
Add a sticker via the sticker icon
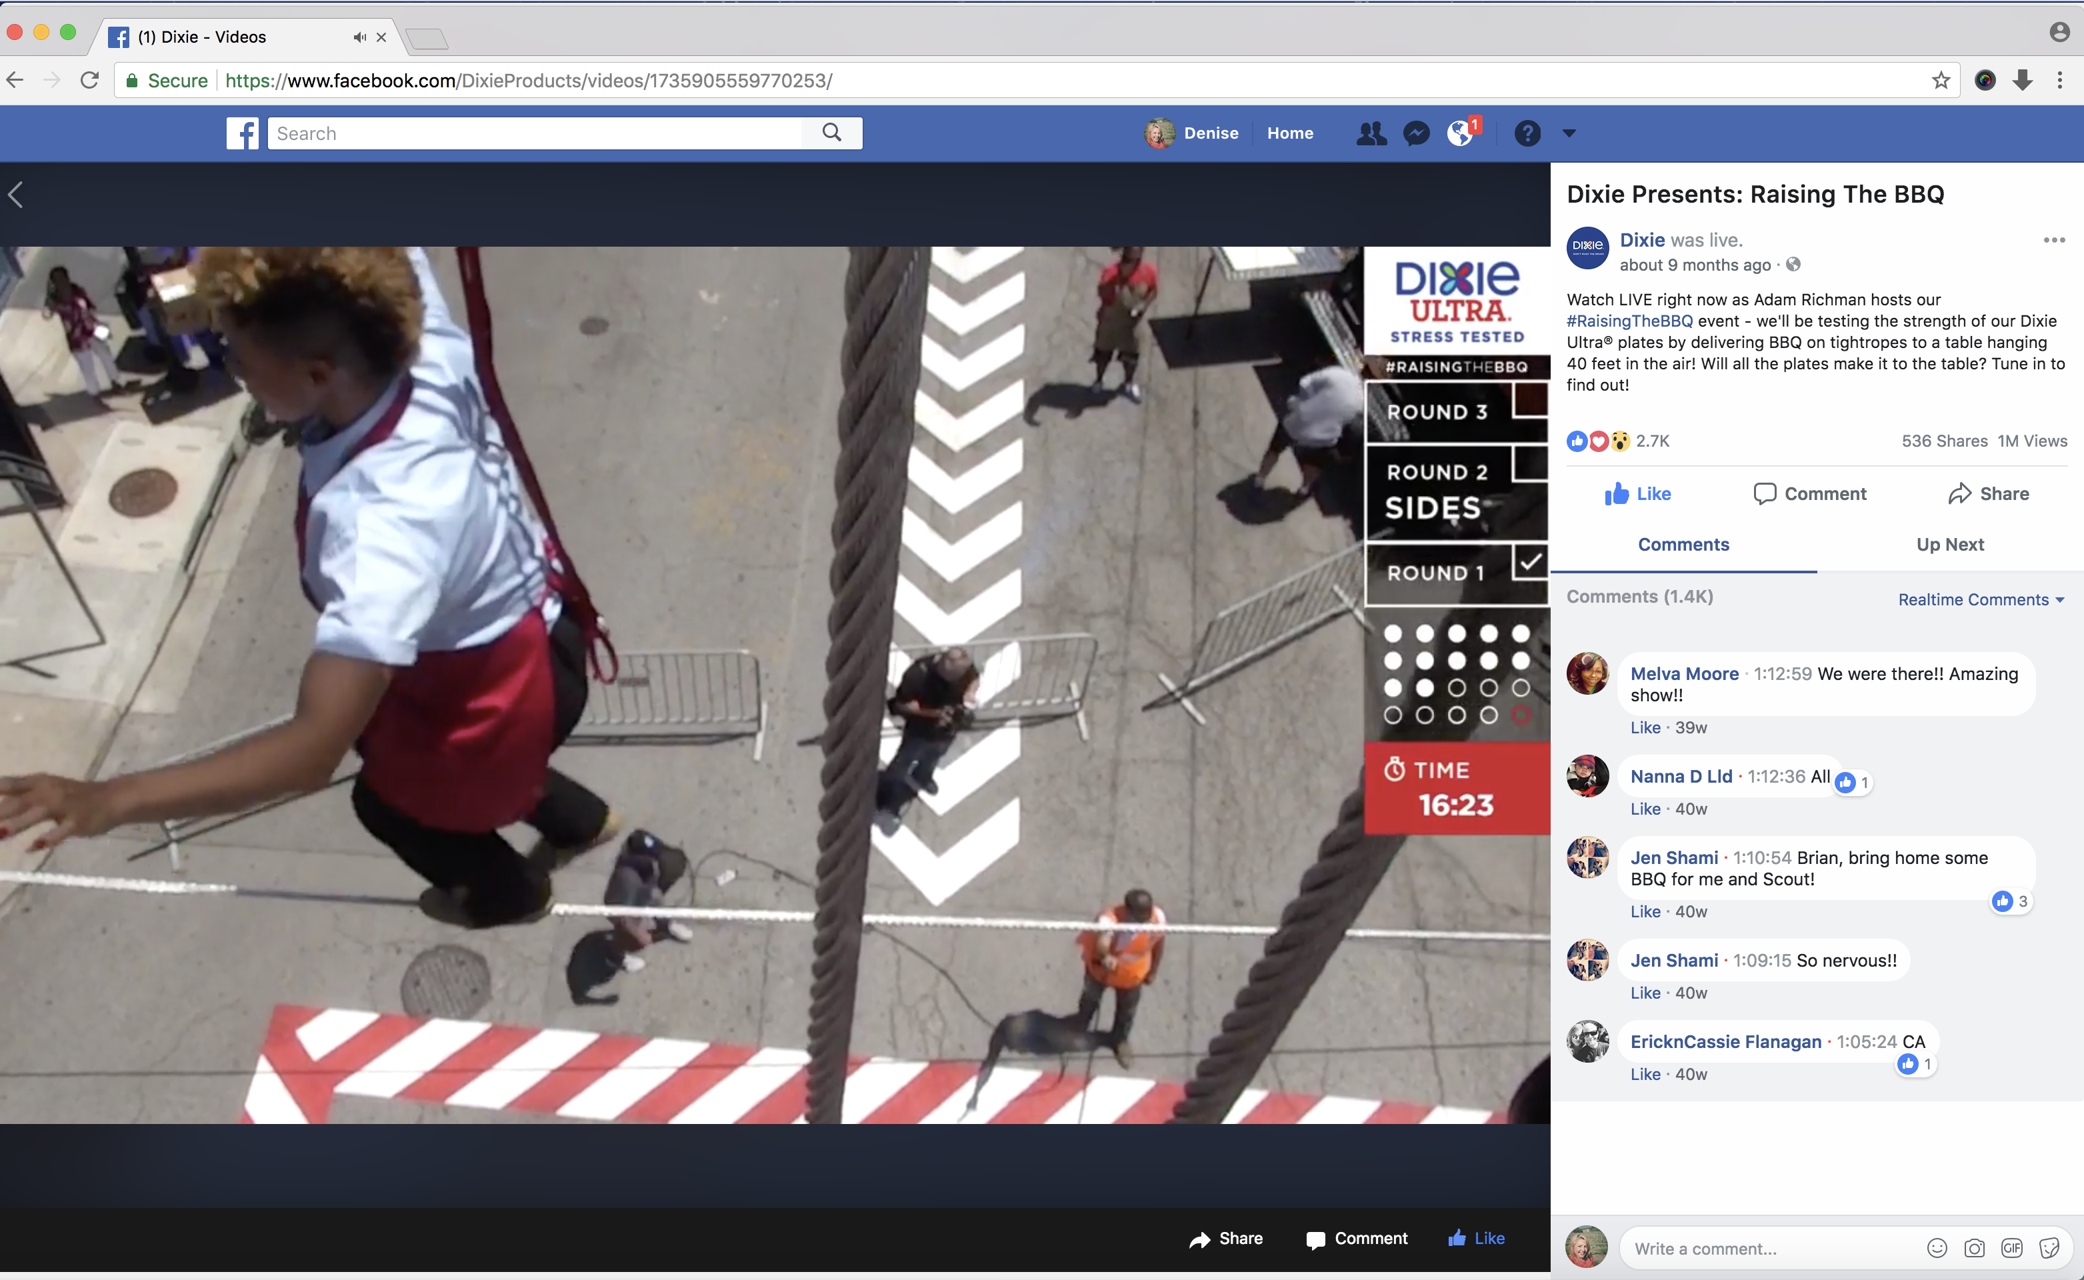2049,1248
